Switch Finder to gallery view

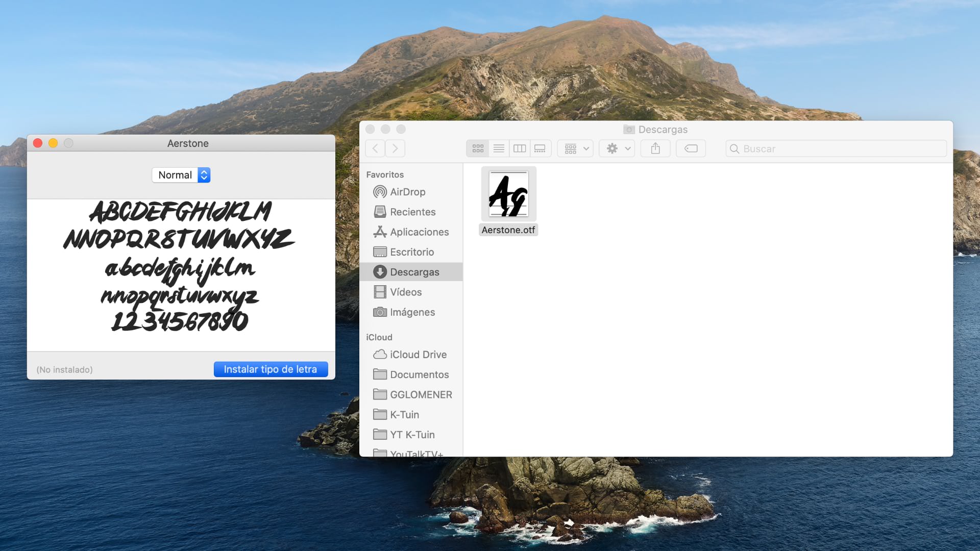tap(540, 148)
